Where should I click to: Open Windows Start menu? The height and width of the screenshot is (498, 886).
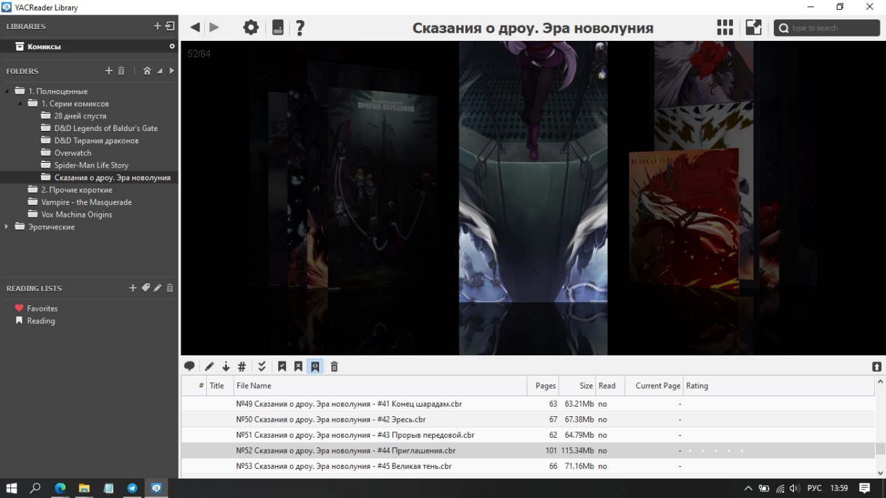[x=12, y=488]
